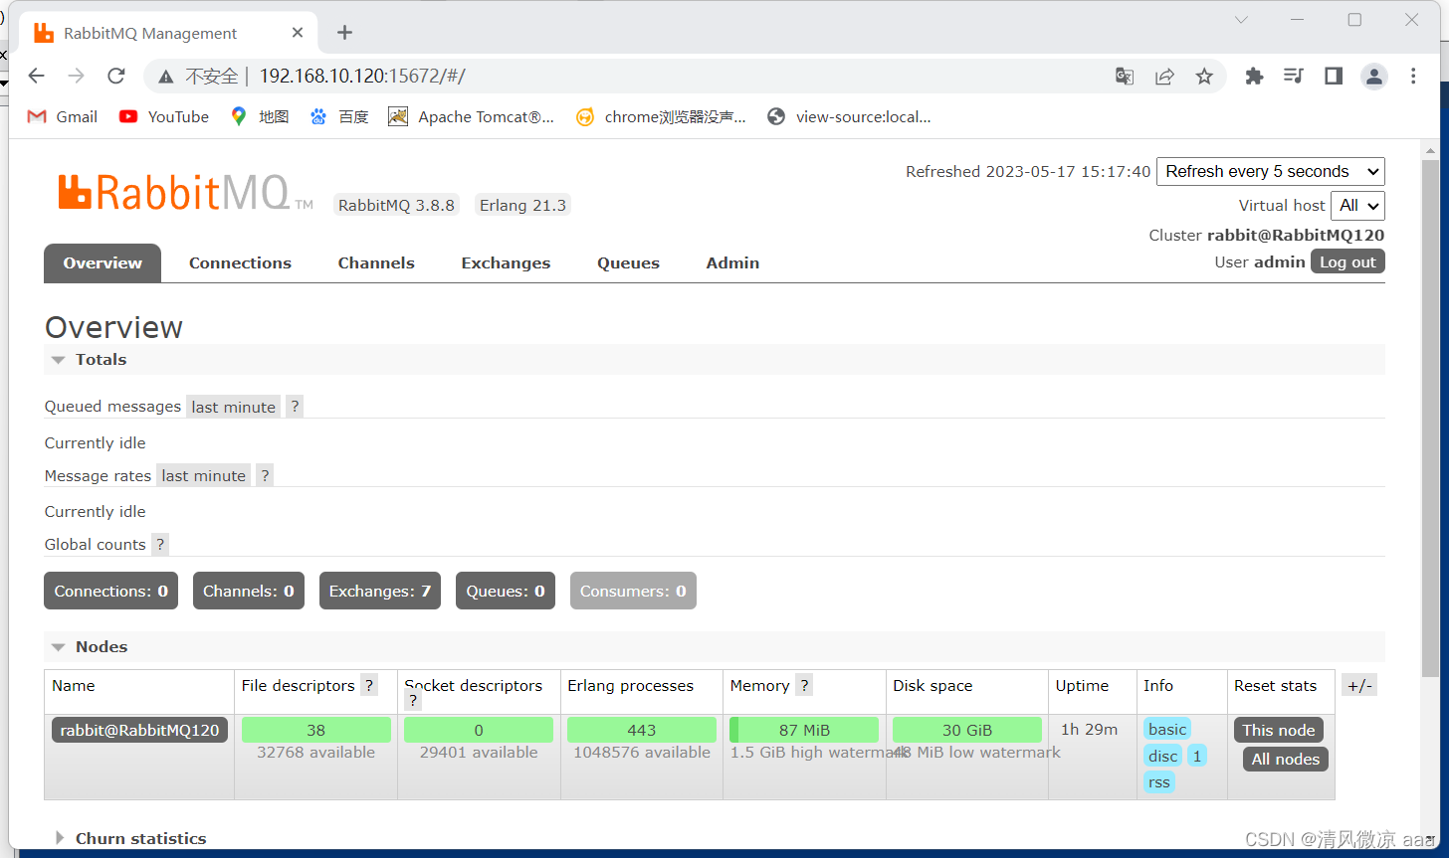Click help icon next to Global counts

coord(160,544)
